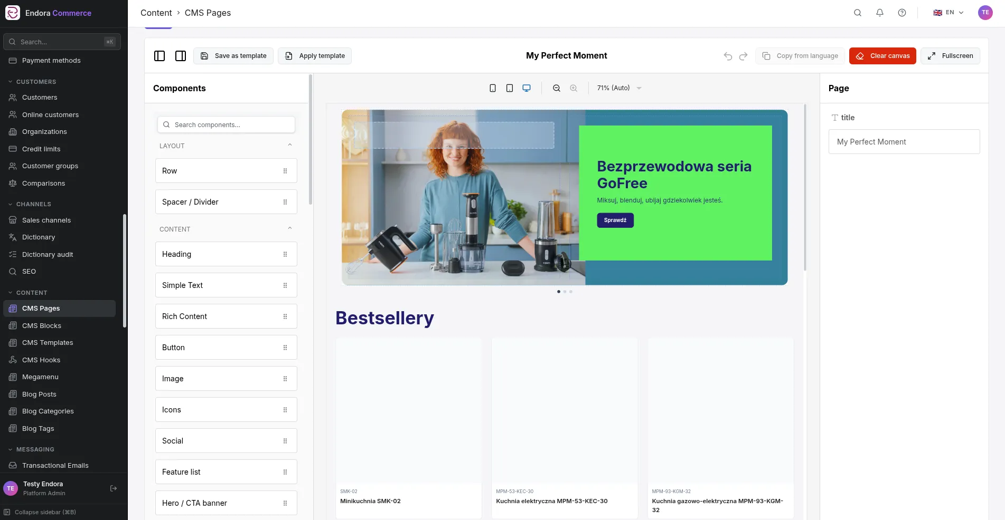Open the header search icon

point(858,13)
